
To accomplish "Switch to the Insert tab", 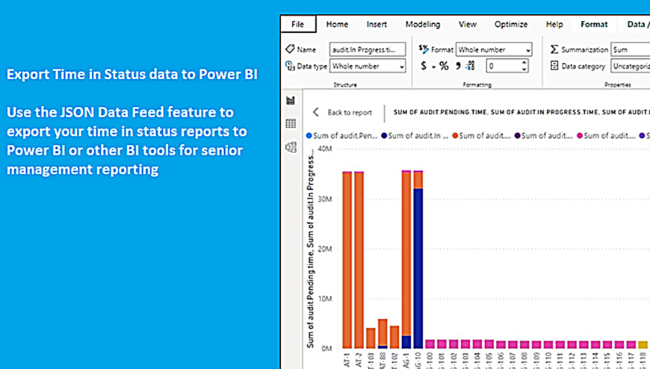I will point(377,24).
